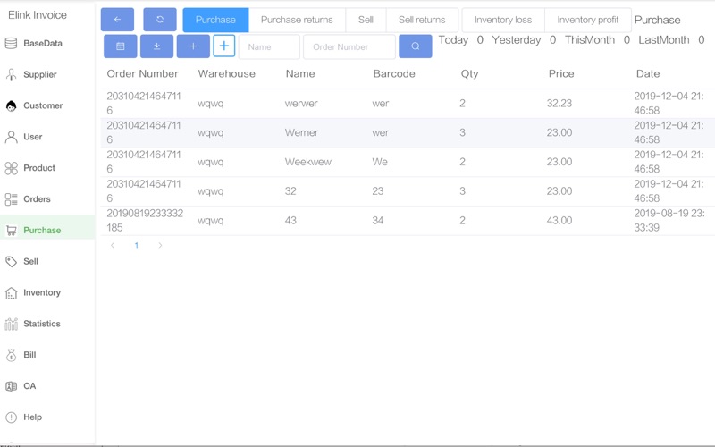Click the solid blue plus button
Image resolution: width=715 pixels, height=447 pixels.
tap(193, 46)
